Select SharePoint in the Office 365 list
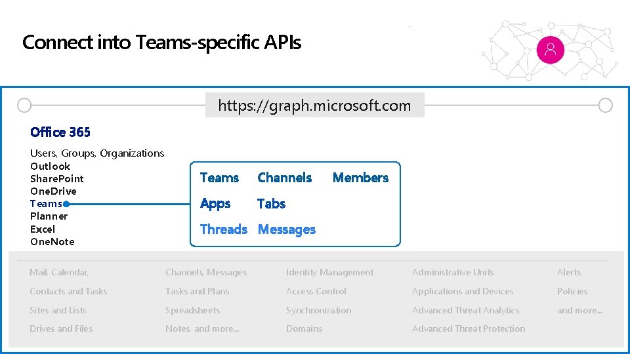The image size is (630, 354). 56,178
